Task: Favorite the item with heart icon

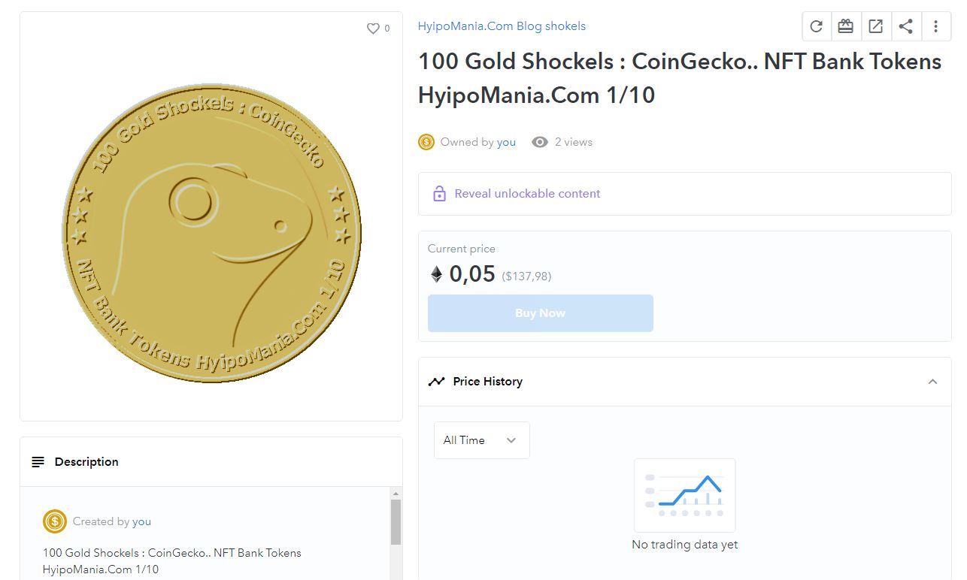Action: (373, 29)
